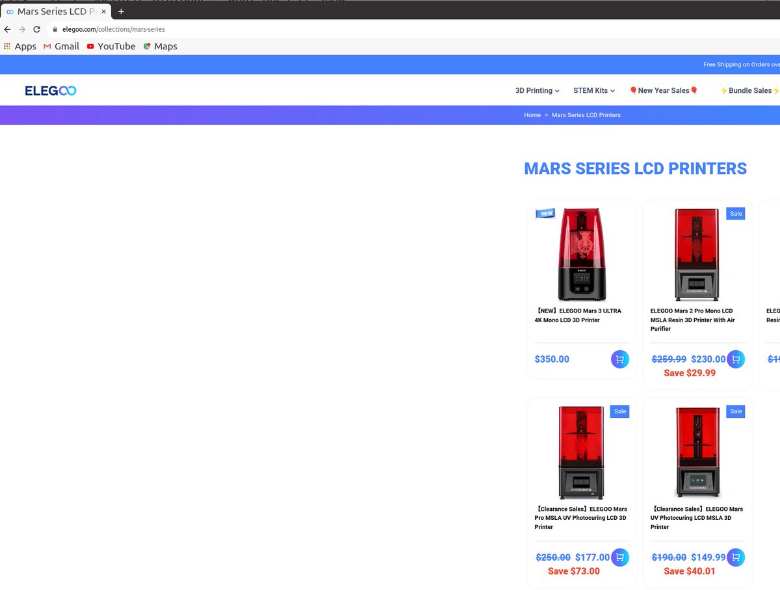Click the Save $29.99 text
This screenshot has height=590, width=780.
tap(690, 373)
